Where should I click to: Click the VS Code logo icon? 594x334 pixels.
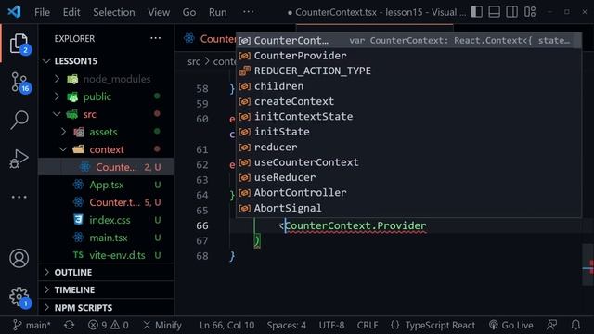15,12
